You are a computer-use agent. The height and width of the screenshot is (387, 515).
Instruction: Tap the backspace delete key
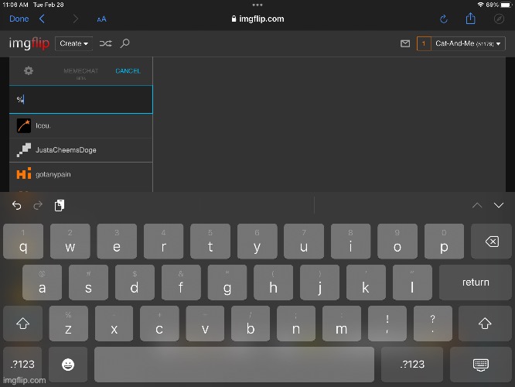click(491, 241)
